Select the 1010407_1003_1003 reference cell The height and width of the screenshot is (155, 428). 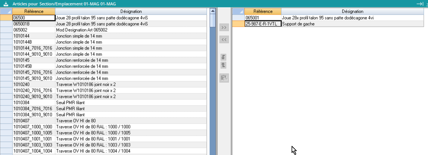click(34, 145)
